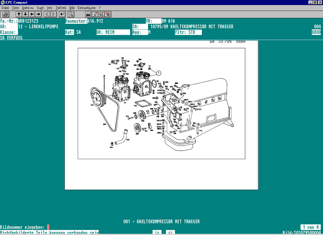Click the next picture => button
Image resolution: width=323 pixels, height=235 pixels.
click(170, 232)
